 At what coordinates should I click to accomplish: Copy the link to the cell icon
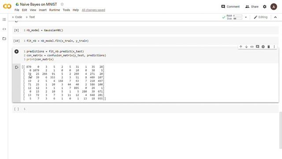coord(252,47)
